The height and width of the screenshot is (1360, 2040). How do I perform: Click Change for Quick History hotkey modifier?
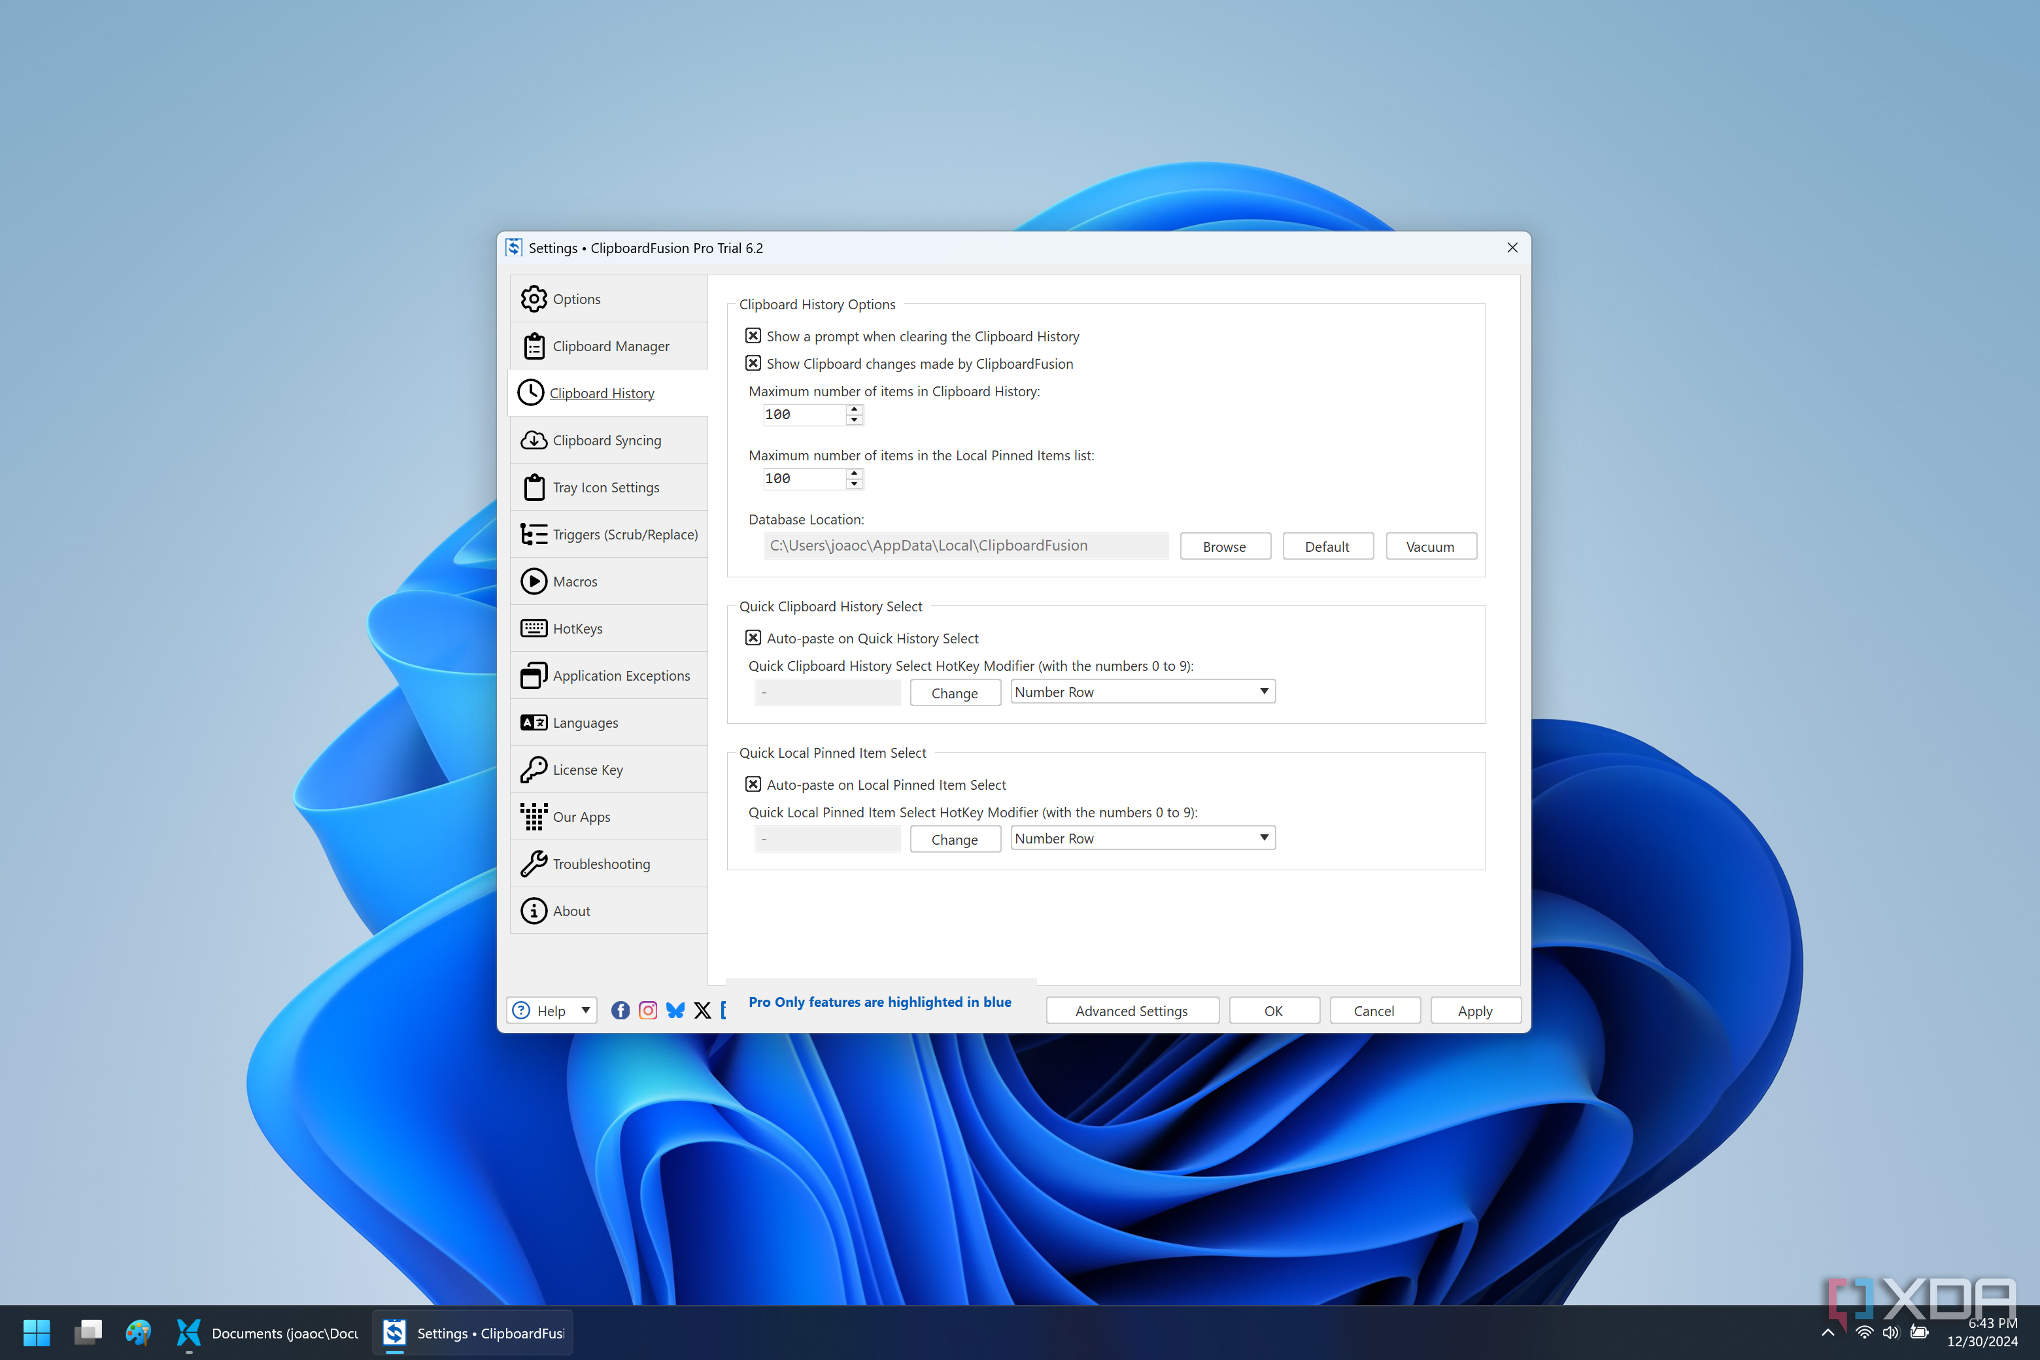coord(955,693)
